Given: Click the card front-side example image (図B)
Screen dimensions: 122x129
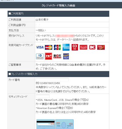Looking at the screenshot, I should click(x=64, y=124).
